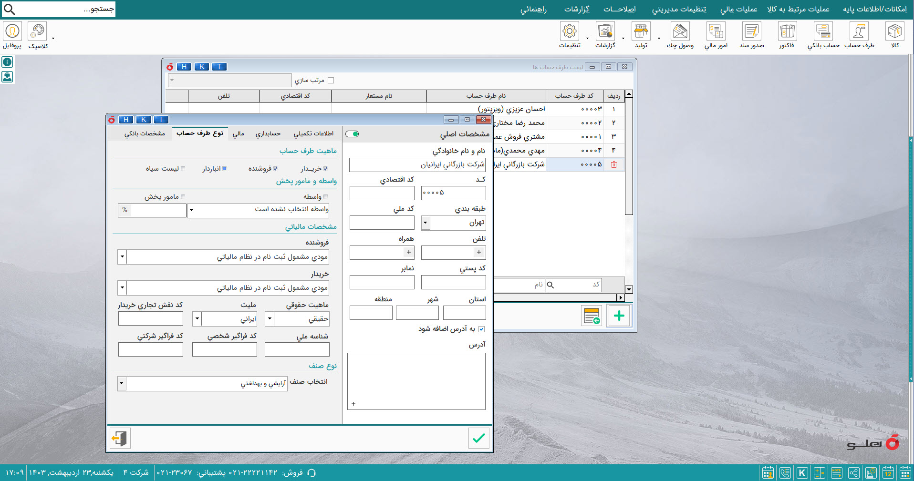The width and height of the screenshot is (914, 481).
Task: Select the حساب بانکی (bank account) icon
Action: point(823,33)
